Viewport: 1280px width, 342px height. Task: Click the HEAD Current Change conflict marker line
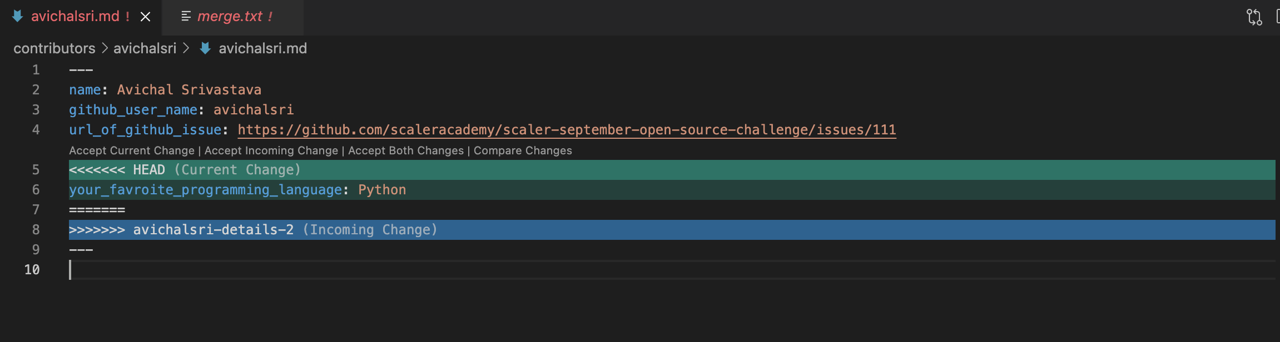pos(672,170)
